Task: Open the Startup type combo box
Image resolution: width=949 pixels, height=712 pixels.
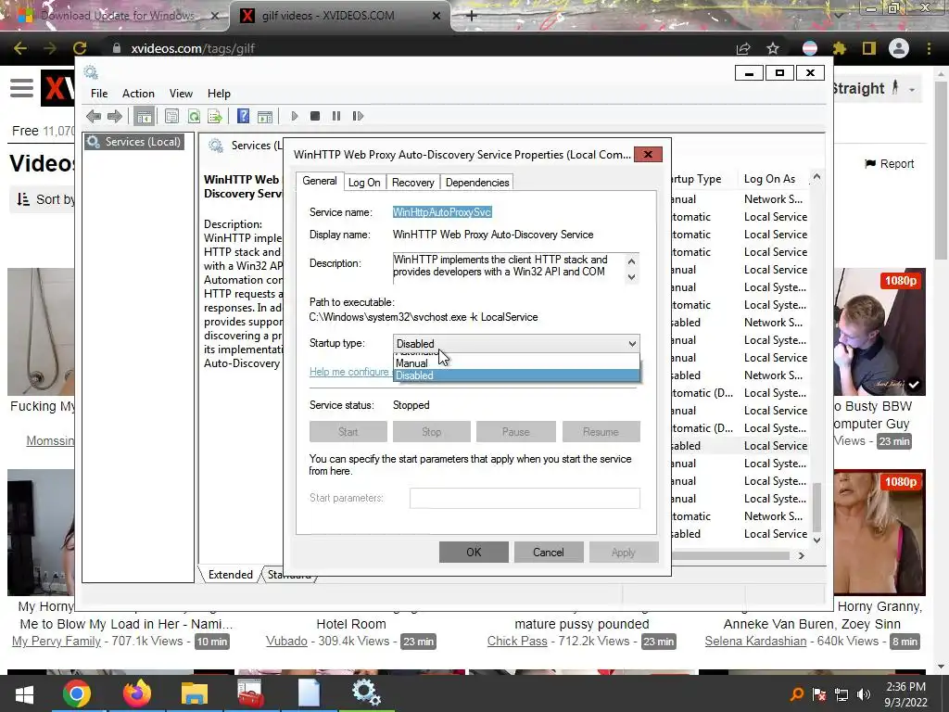Action: point(516,343)
